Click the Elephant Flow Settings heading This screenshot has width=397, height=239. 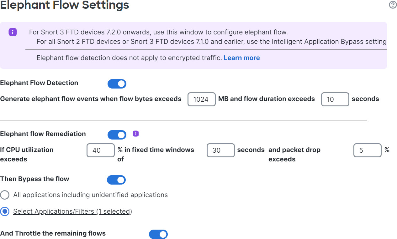click(64, 5)
